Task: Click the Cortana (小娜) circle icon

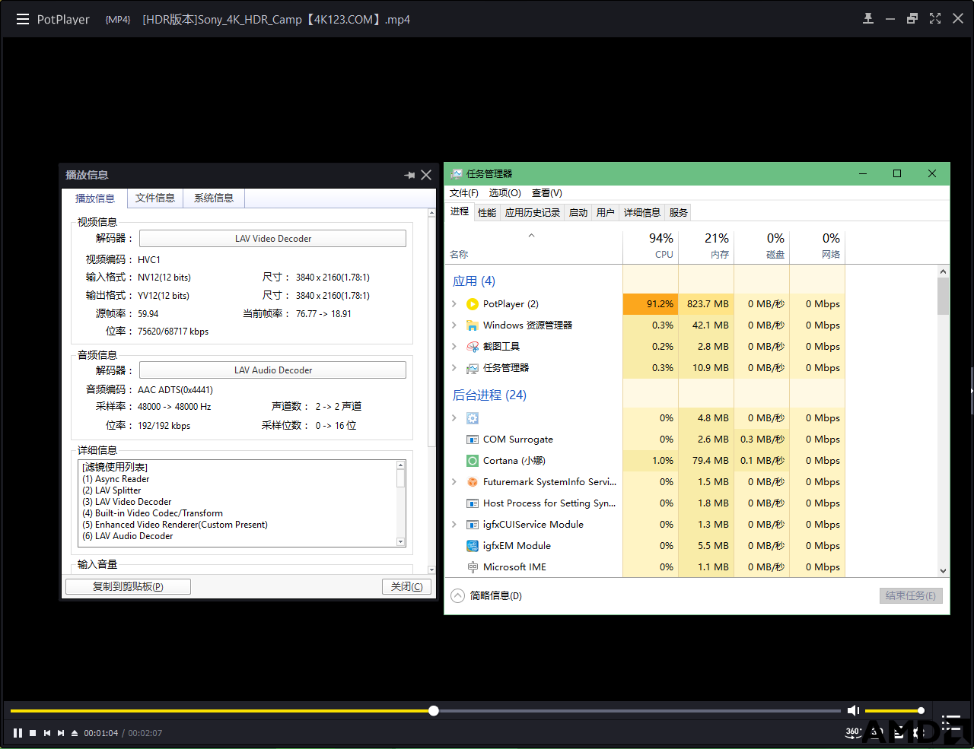Action: [473, 461]
